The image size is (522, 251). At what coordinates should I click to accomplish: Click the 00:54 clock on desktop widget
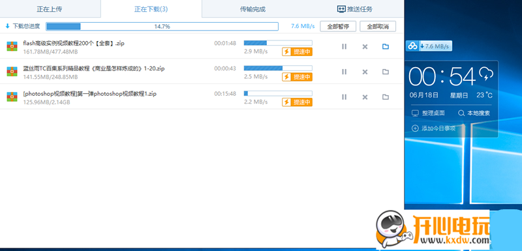tap(442, 77)
